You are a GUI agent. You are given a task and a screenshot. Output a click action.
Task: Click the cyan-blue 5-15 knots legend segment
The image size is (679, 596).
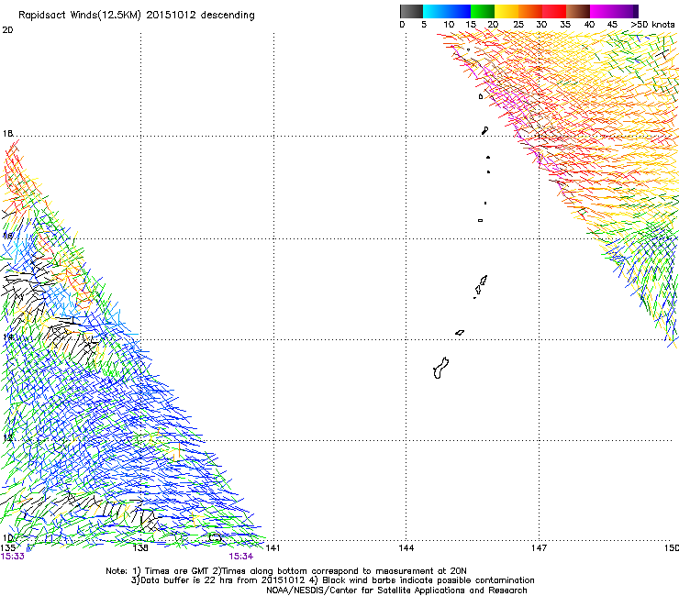447,11
